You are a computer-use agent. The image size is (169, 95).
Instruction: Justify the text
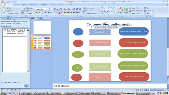pos(74,13)
